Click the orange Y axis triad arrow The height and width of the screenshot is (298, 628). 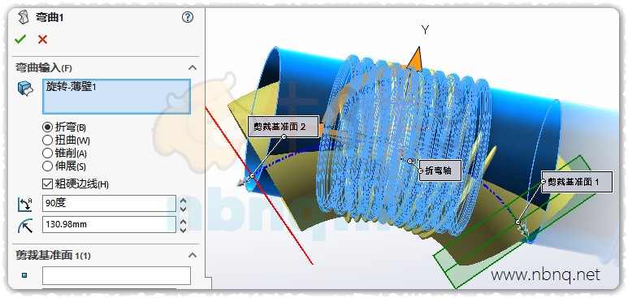pos(415,59)
